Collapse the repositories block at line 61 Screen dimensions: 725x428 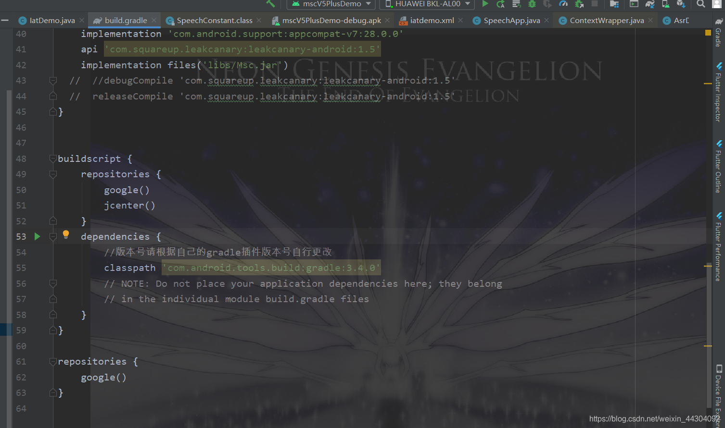point(53,361)
